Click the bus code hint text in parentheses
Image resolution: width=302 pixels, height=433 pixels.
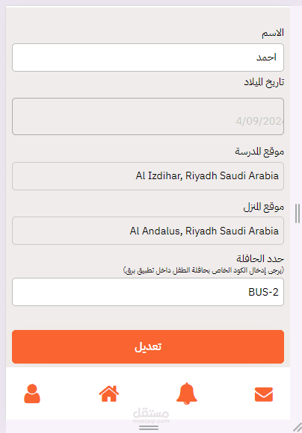(203, 270)
